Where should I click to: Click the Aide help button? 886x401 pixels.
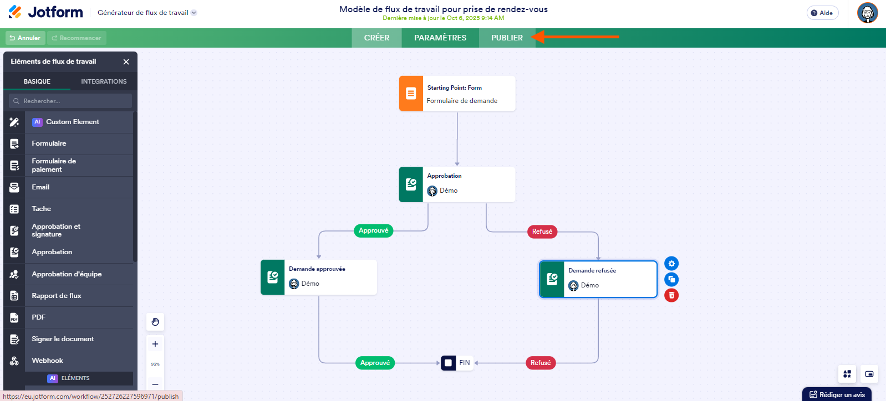coord(822,13)
